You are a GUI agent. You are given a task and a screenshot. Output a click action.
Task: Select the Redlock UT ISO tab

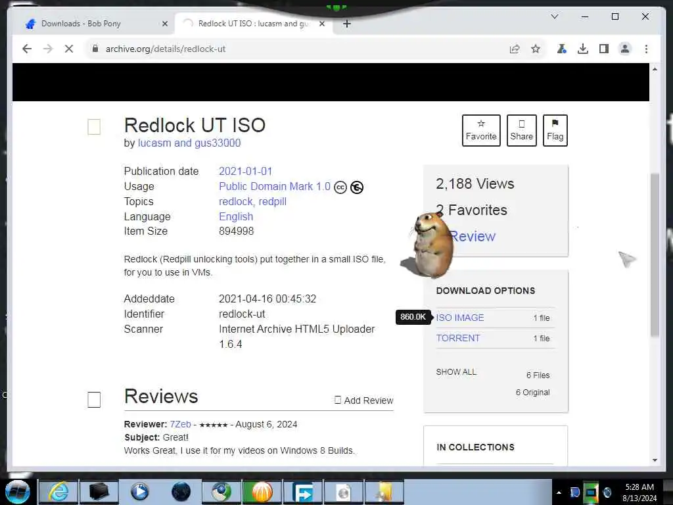coord(253,24)
